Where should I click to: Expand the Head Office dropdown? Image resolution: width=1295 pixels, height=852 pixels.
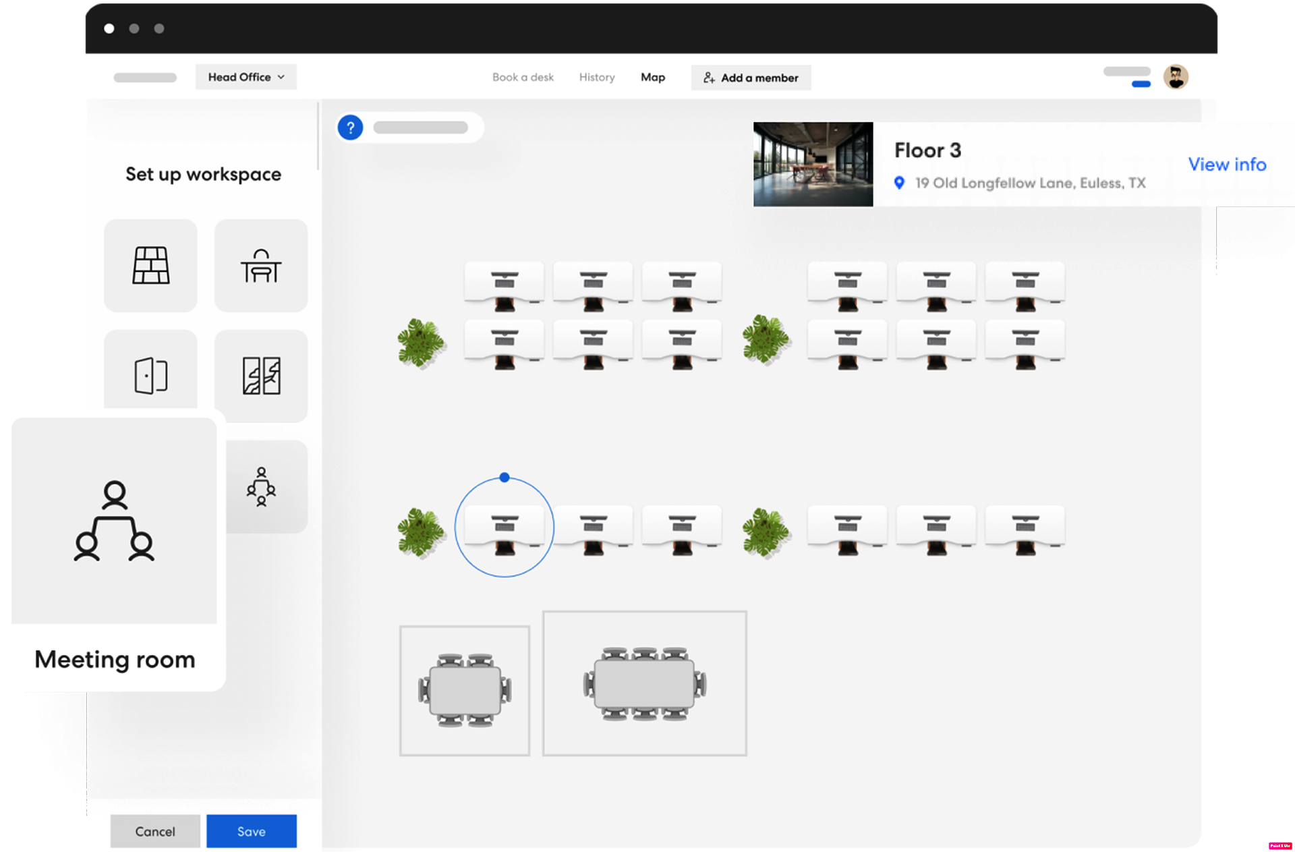coord(246,77)
